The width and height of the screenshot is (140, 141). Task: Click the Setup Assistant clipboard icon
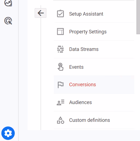(x=60, y=14)
